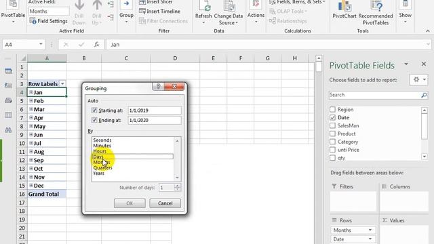
Task: Click the Group arrow icon
Action: pyautogui.click(x=126, y=4)
